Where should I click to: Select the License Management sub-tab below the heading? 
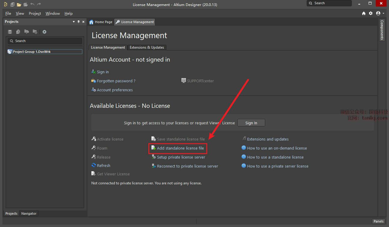108,47
